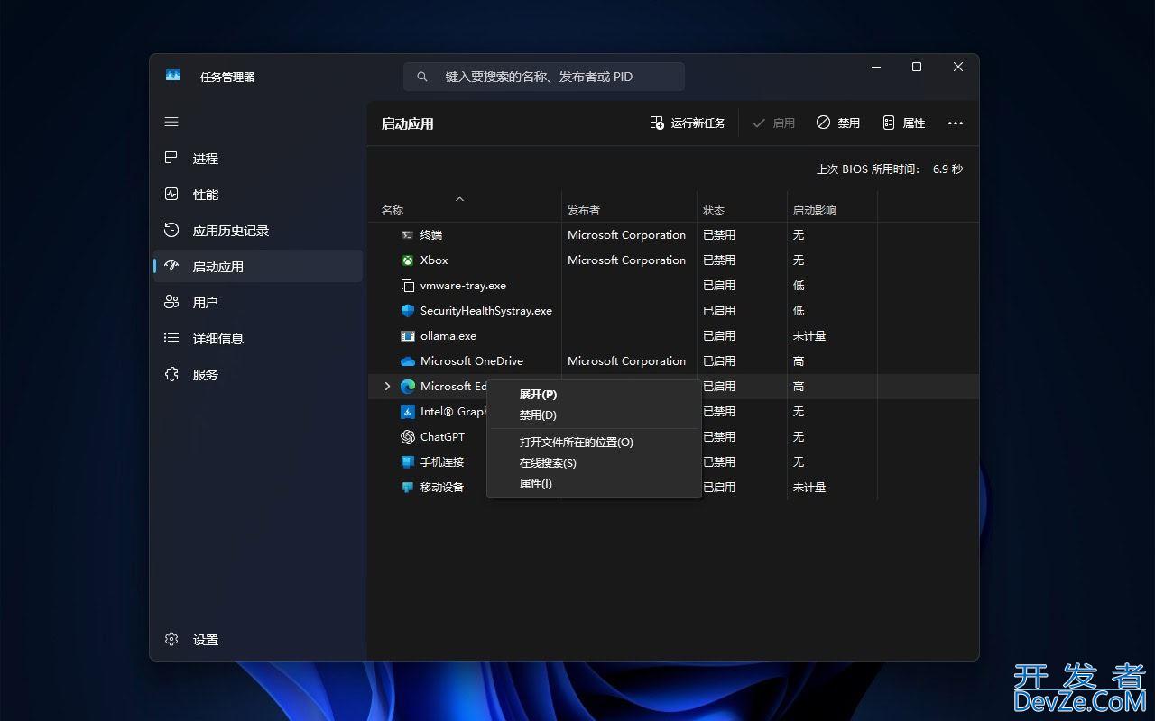The width and height of the screenshot is (1155, 721).
Task: Click the Microsoft OneDrive cloud icon
Action: point(408,360)
